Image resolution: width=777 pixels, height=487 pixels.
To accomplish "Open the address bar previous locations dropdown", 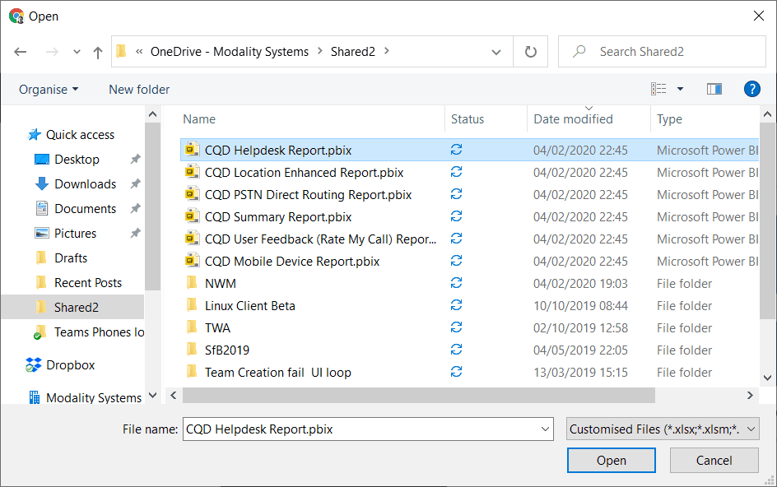I will coord(496,52).
